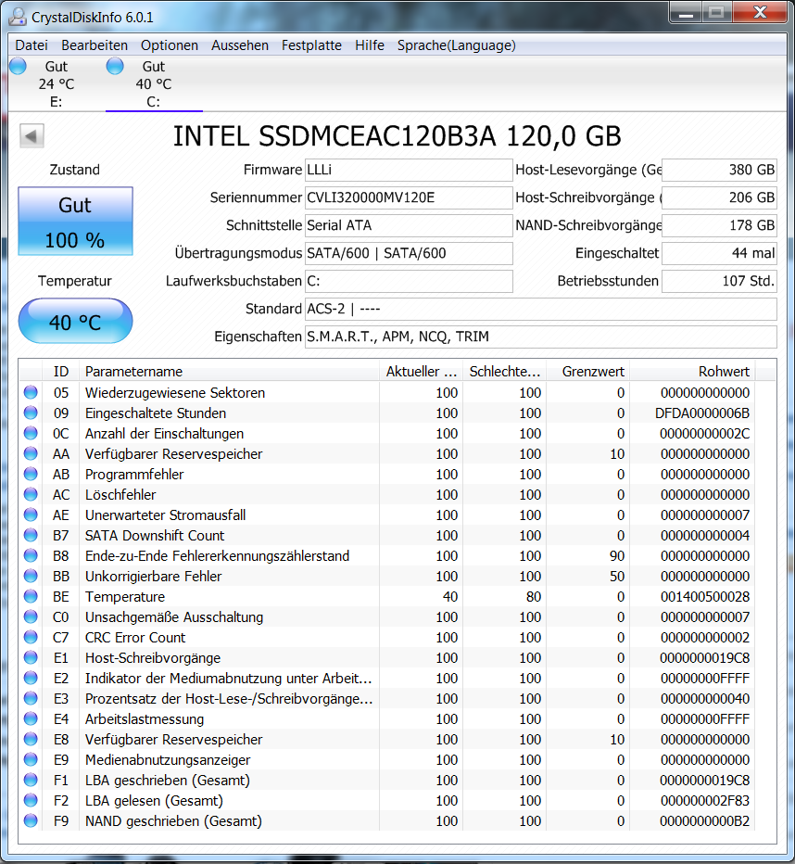Open the Sprache(Language) menu
The image size is (795, 864).
point(457,45)
